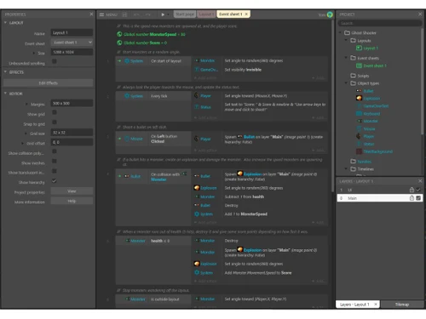Toggle the Unbounded scrolling checkbox

[55, 61]
